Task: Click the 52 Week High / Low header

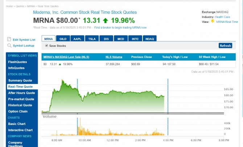Action: tap(212, 57)
